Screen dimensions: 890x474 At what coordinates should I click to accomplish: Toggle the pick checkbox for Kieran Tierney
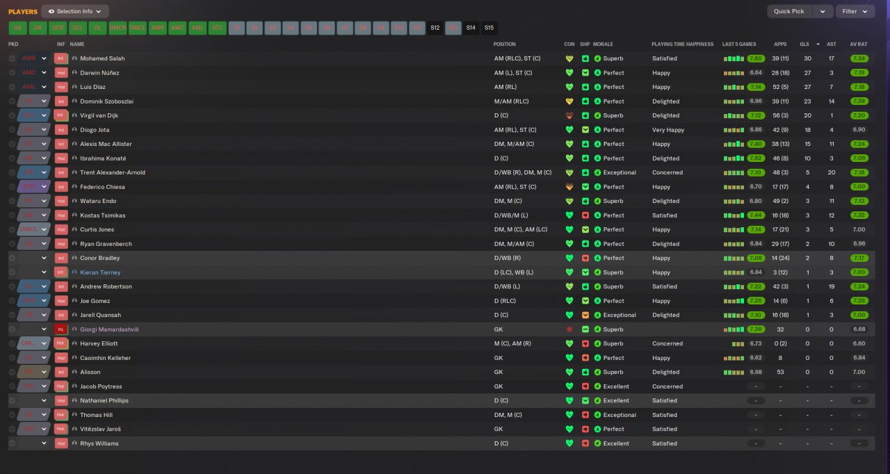[x=12, y=272]
